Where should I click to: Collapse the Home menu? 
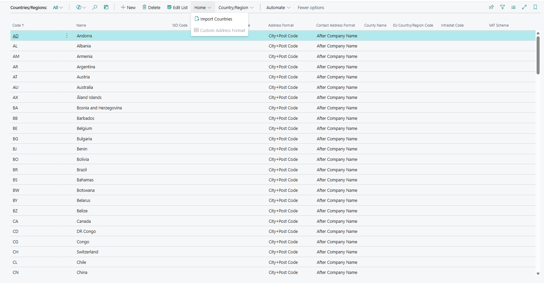click(203, 7)
